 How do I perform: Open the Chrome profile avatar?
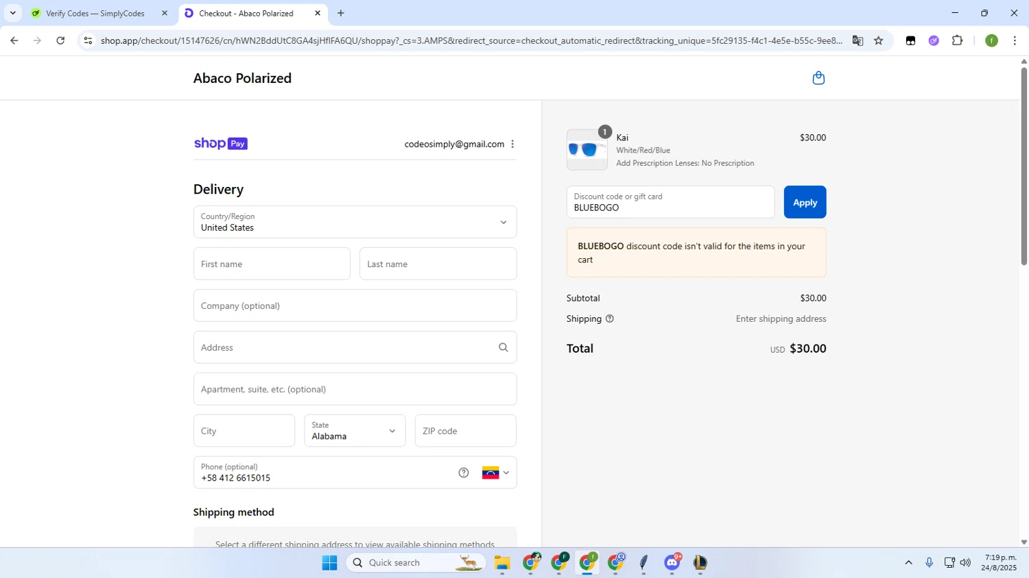tap(991, 40)
